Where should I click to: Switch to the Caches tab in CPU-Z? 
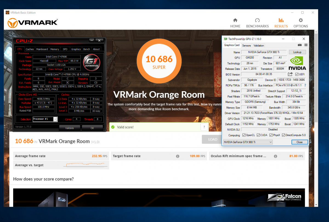30,49
